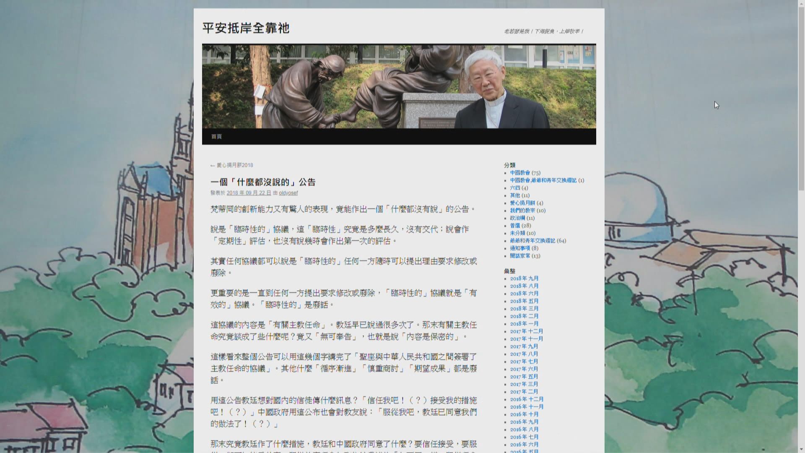Browse the 中國教會 category

[x=521, y=172]
